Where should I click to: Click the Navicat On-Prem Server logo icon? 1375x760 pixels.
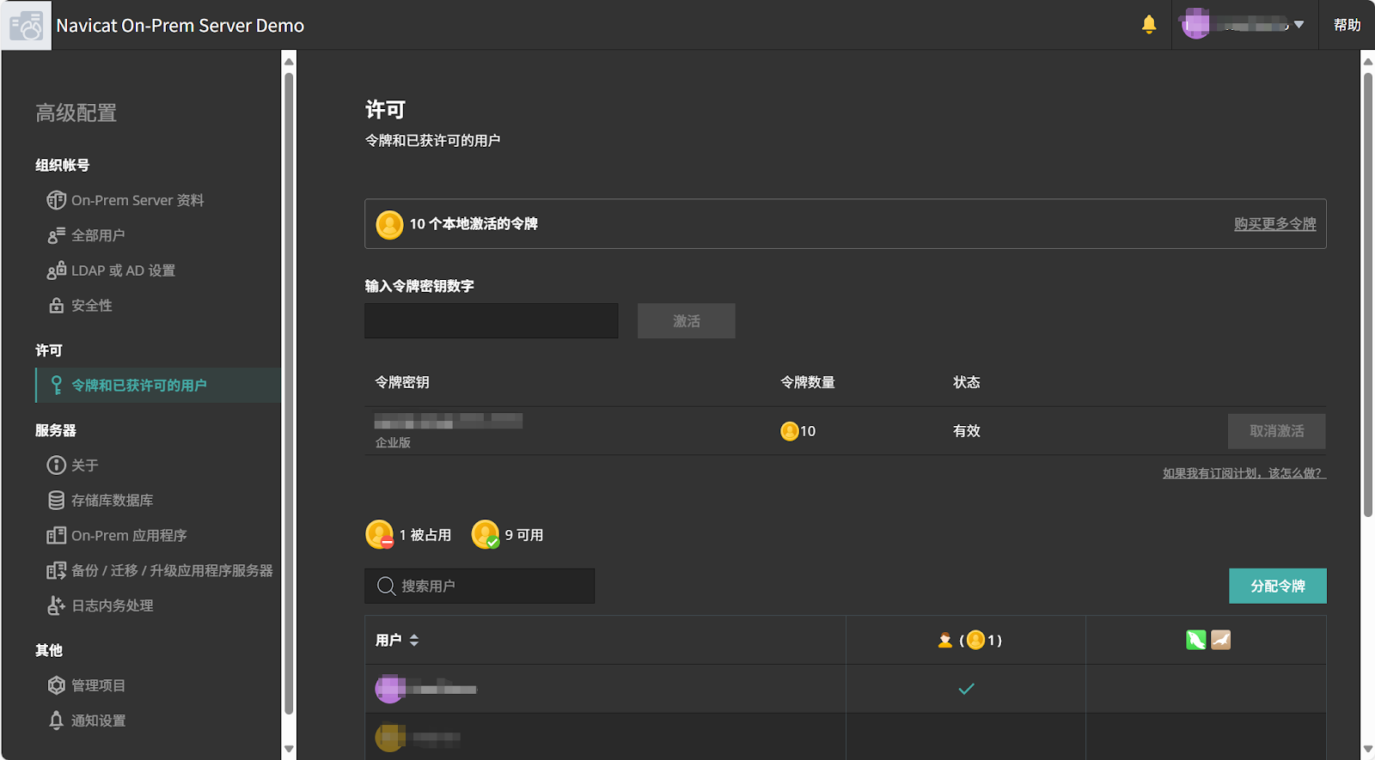click(26, 26)
